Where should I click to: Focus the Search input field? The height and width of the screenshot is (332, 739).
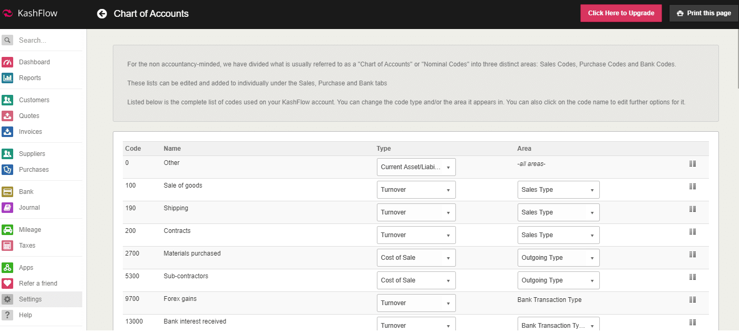pyautogui.click(x=47, y=41)
